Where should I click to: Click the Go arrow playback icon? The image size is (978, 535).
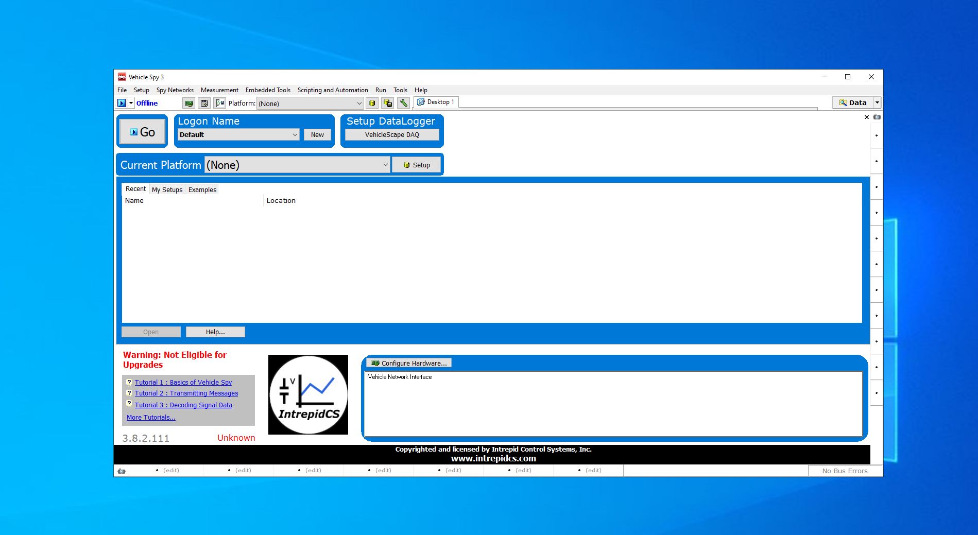122,103
